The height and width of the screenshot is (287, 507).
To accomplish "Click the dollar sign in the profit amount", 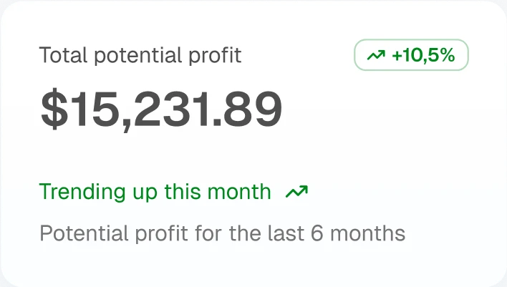I will (x=53, y=110).
